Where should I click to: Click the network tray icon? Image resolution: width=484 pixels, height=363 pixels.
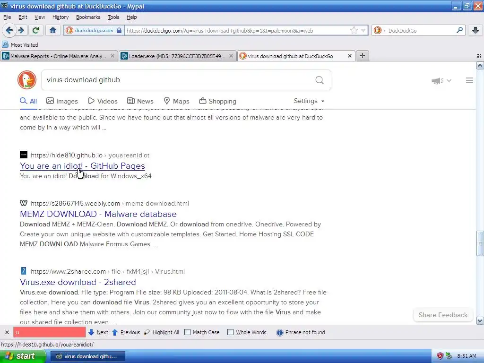(449, 356)
